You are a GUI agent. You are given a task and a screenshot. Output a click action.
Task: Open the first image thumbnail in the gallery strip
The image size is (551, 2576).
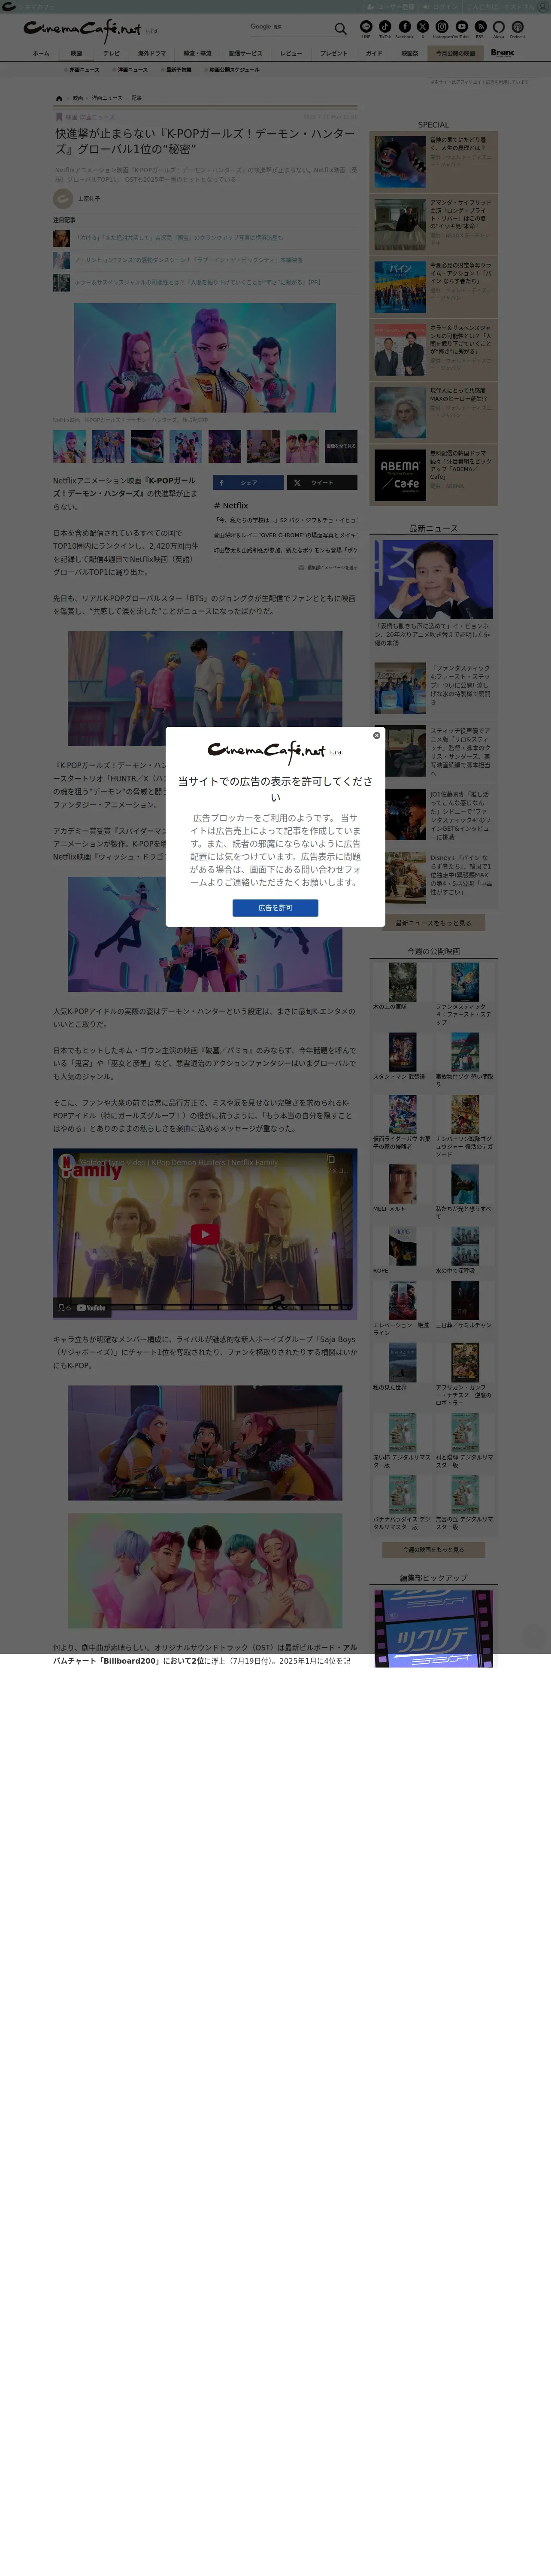tap(69, 446)
